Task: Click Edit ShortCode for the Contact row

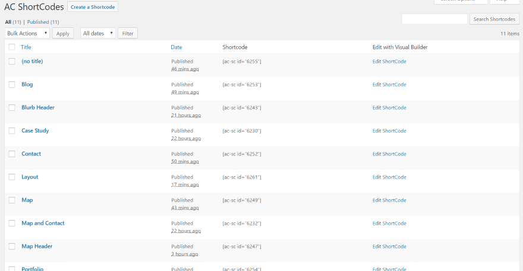Action: tap(389, 154)
